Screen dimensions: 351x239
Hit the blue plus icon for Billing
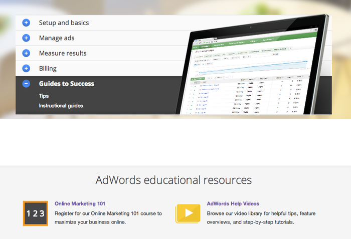click(26, 68)
